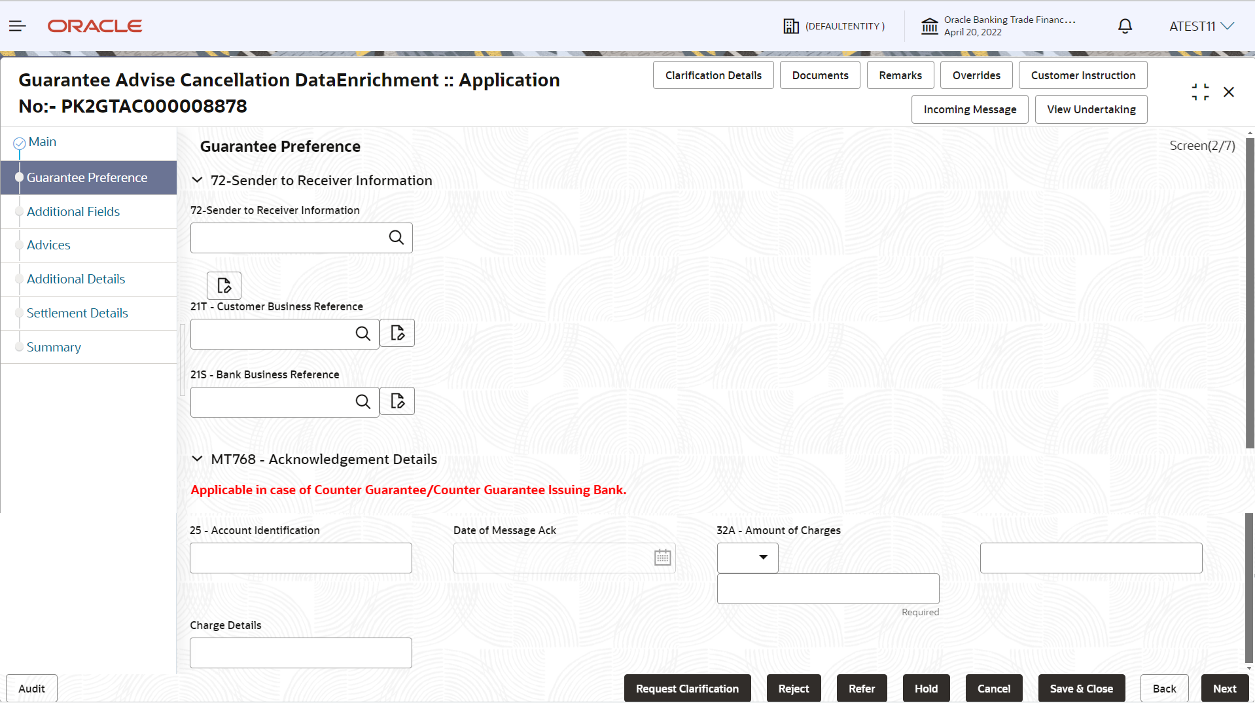Click the Cancel button
The image size is (1255, 703).
point(993,689)
